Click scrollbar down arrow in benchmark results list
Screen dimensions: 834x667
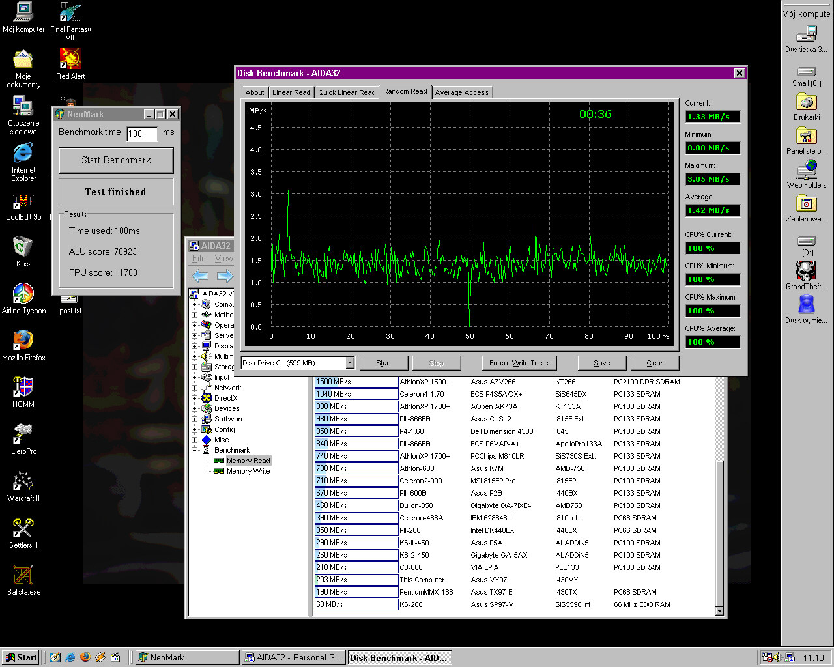(719, 611)
